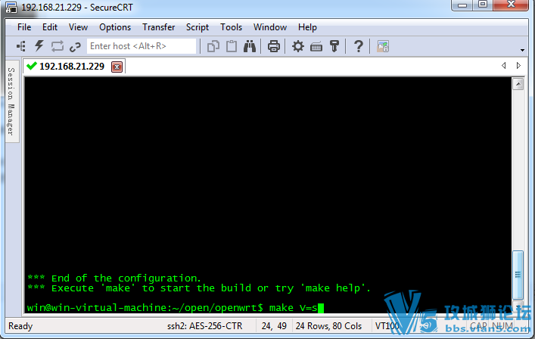Click the '24 Rows, 80 Cols' status entry
Screen dimensions: 535x339
click(328, 326)
